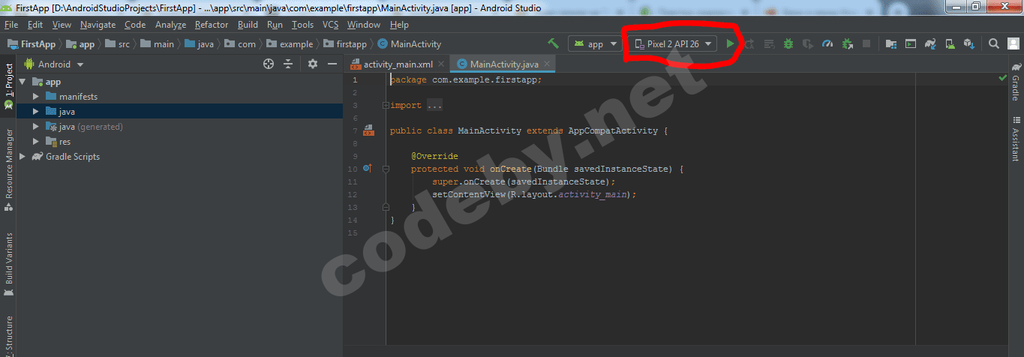Expand the manifests folder arrow

click(x=36, y=97)
